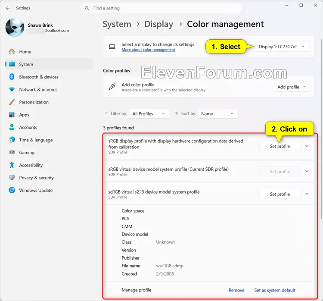The height and width of the screenshot is (301, 323).
Task: Navigate to Display breadcrumb
Action: pyautogui.click(x=158, y=24)
